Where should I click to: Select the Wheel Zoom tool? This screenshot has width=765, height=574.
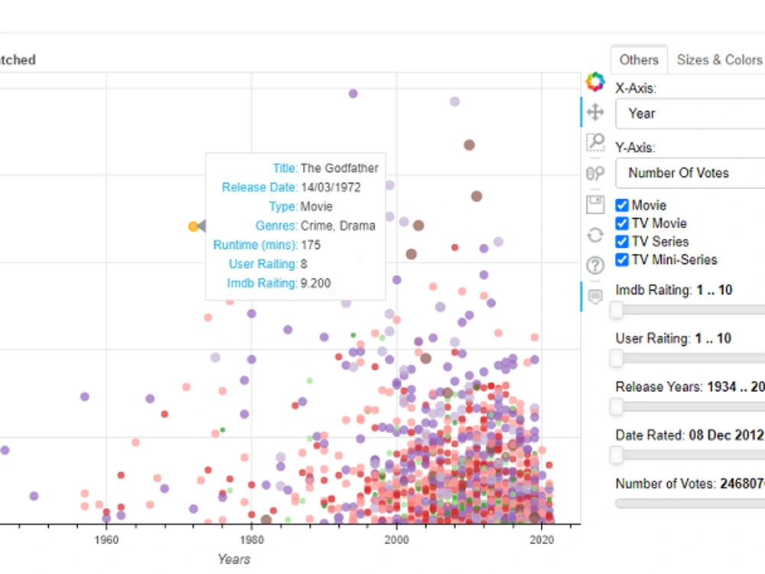(595, 173)
